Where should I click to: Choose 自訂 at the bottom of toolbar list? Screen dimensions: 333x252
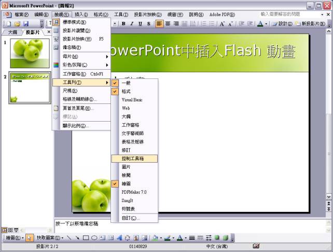(134, 218)
